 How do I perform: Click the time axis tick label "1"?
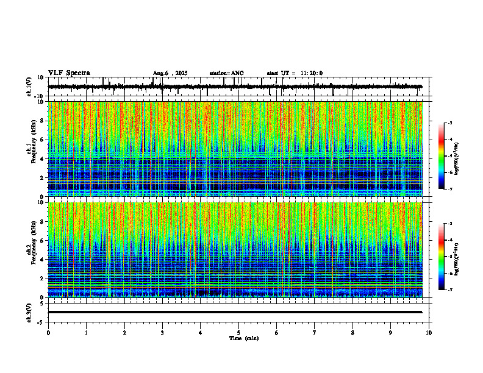coord(87,333)
